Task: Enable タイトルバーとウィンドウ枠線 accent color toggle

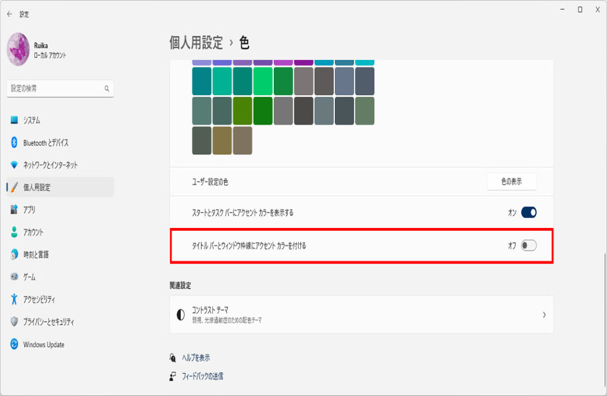Action: pos(528,246)
